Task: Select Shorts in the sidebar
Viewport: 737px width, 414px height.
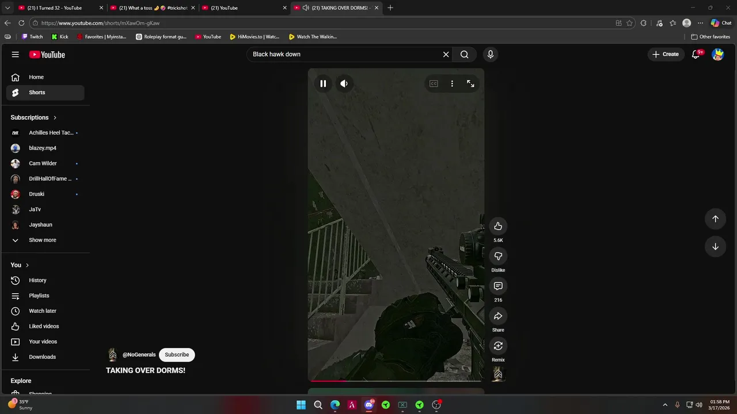Action: tap(45, 93)
